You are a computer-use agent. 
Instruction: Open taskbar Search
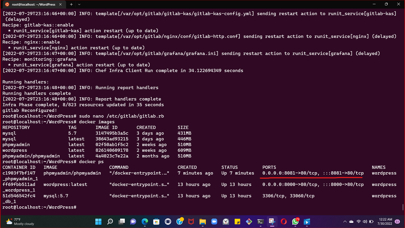click(110, 222)
